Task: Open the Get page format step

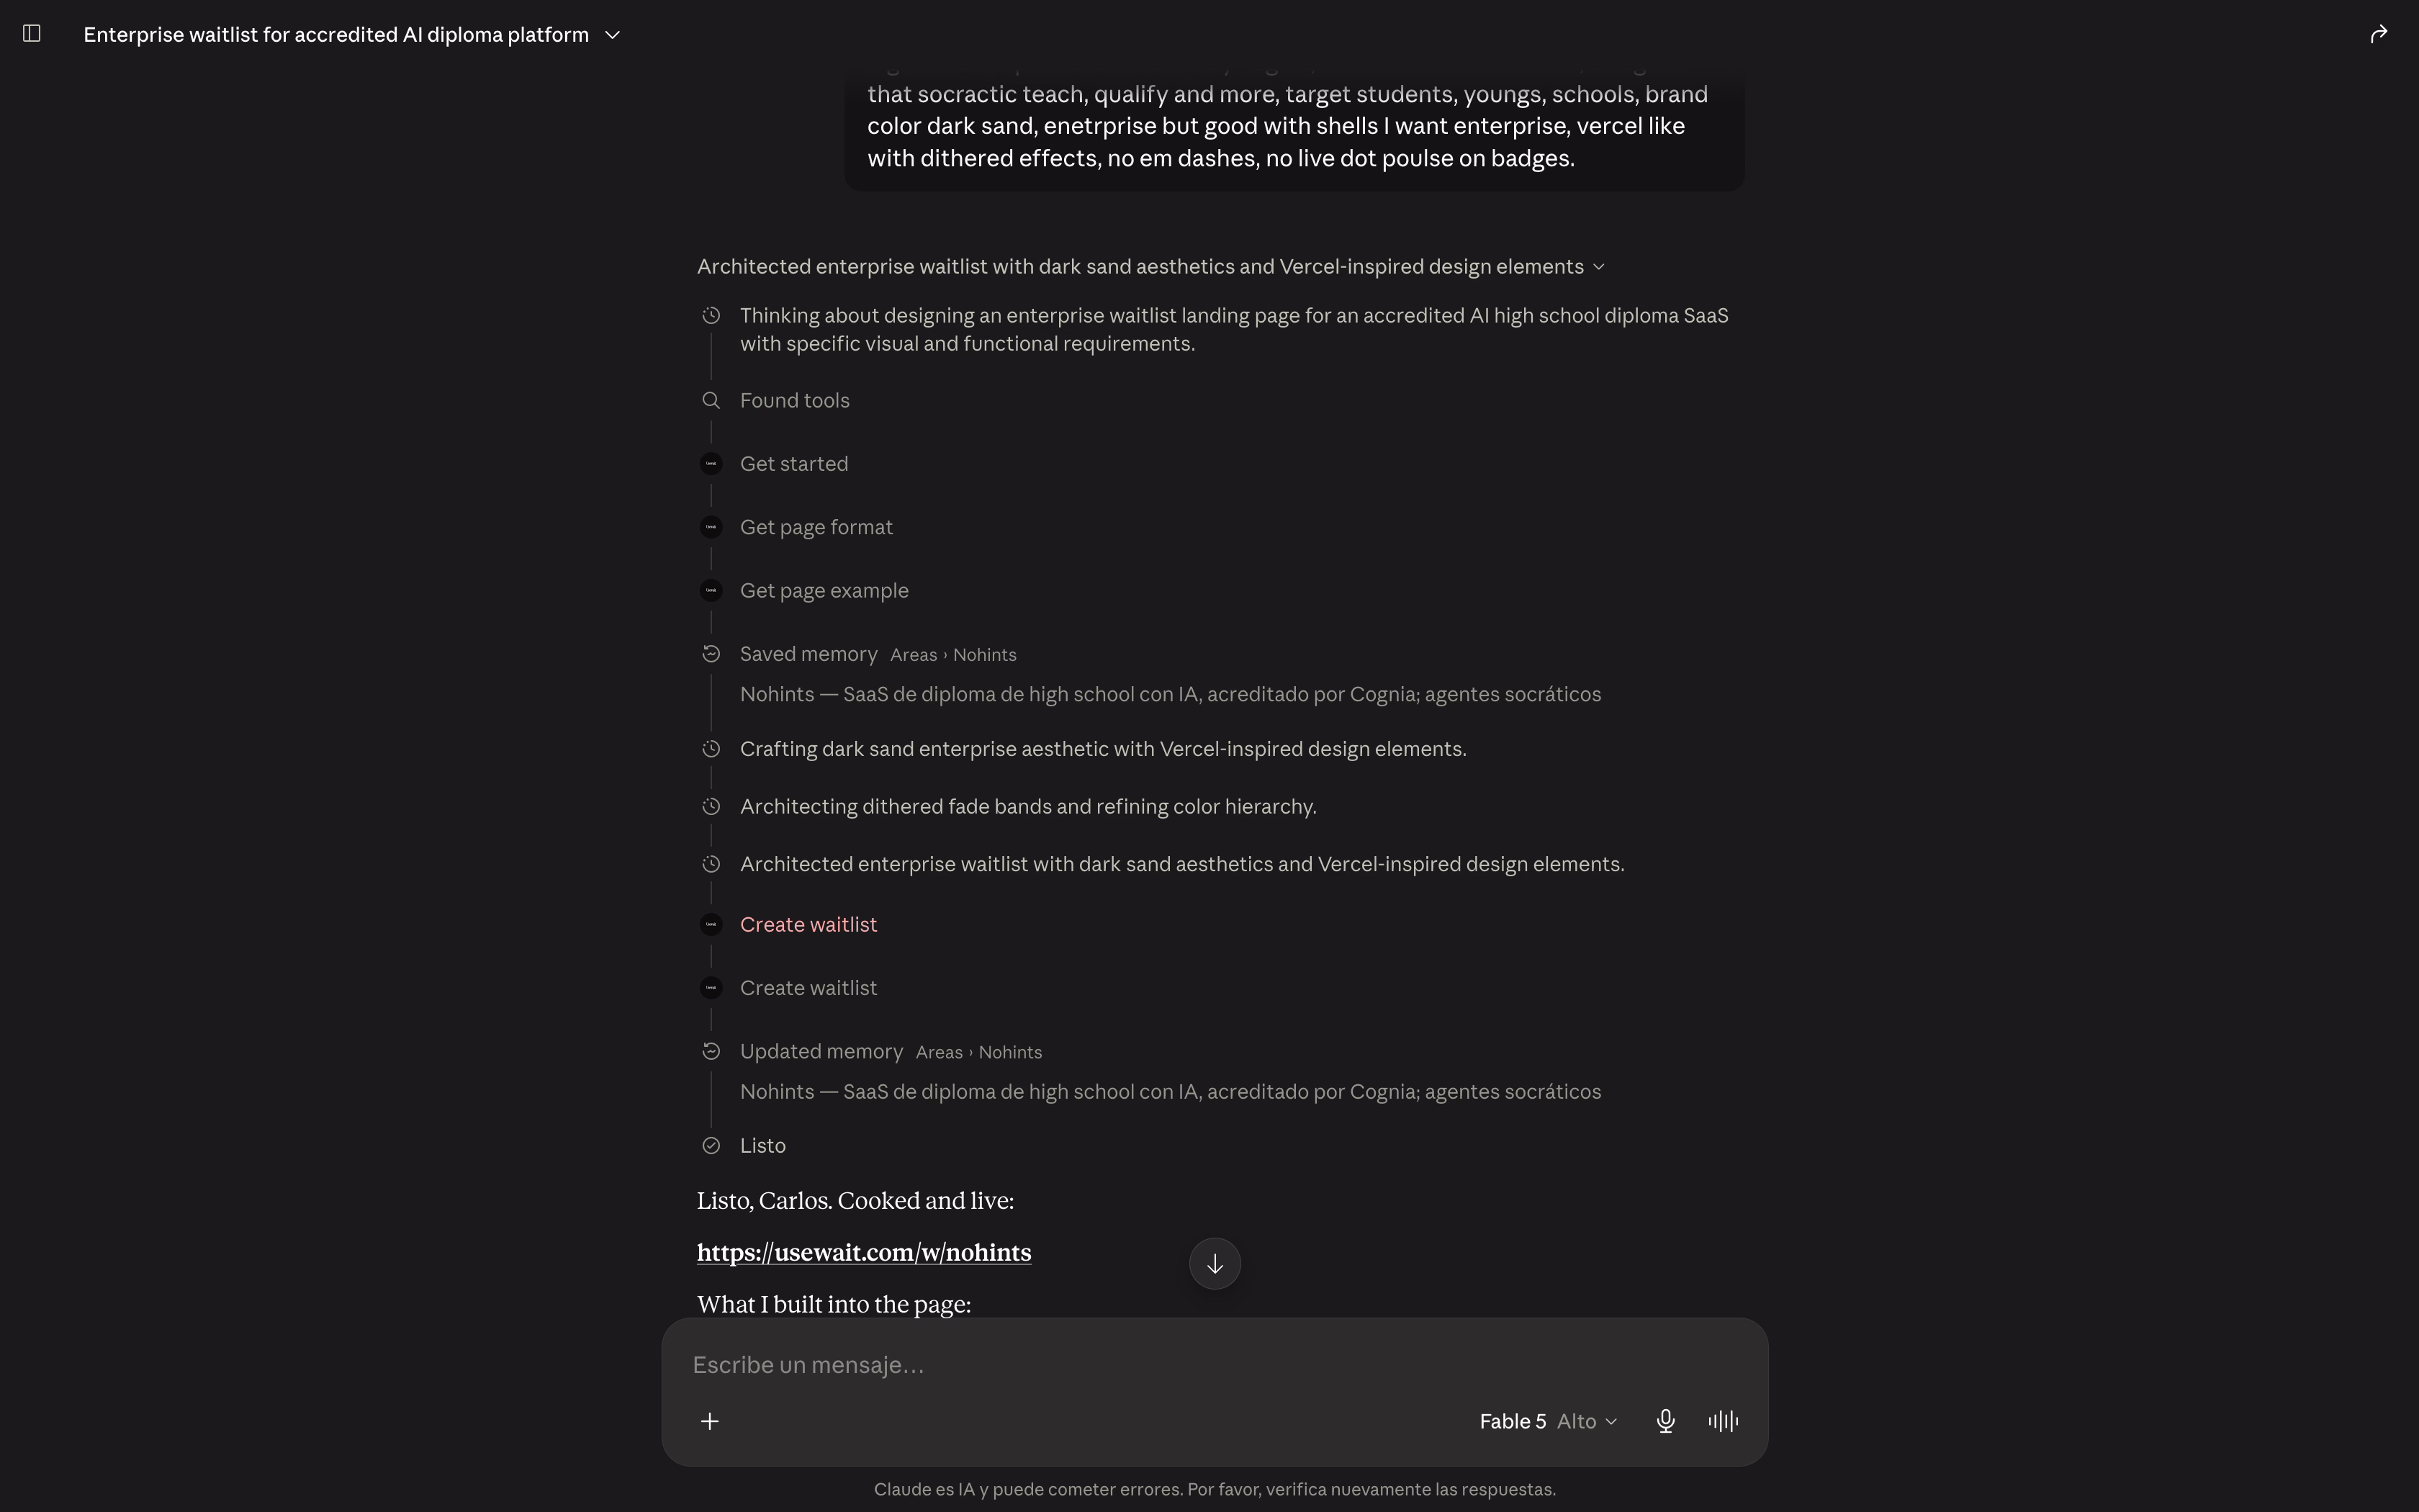Action: [816, 527]
